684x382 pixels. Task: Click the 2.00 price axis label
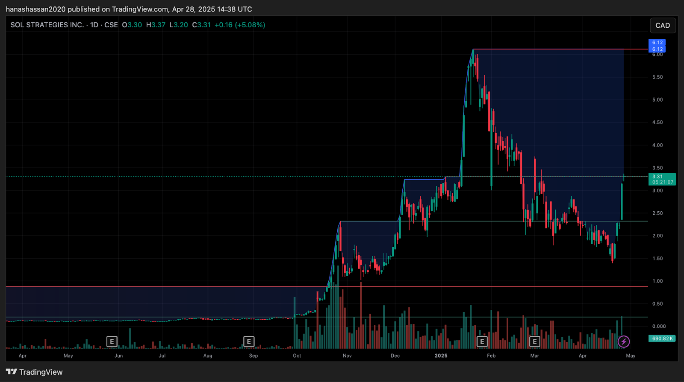(657, 236)
